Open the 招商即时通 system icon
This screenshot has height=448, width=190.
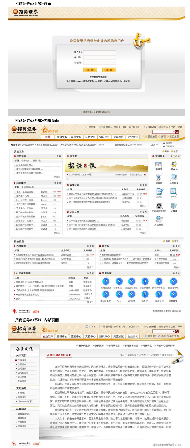[x=106, y=281]
